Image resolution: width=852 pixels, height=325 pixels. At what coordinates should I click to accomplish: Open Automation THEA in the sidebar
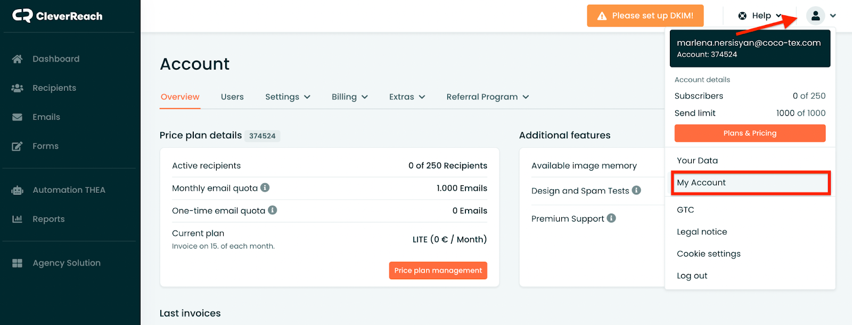tap(69, 190)
